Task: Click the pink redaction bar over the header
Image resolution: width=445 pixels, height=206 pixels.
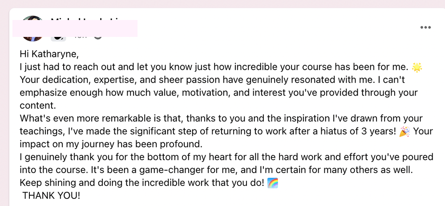Action: click(75, 28)
